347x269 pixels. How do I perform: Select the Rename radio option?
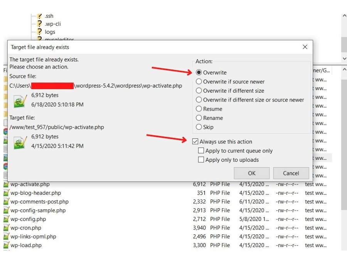tap(209, 118)
